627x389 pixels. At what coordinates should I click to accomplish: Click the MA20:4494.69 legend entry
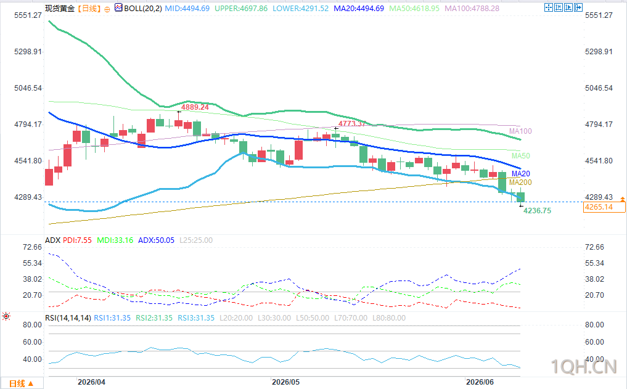pyautogui.click(x=359, y=9)
